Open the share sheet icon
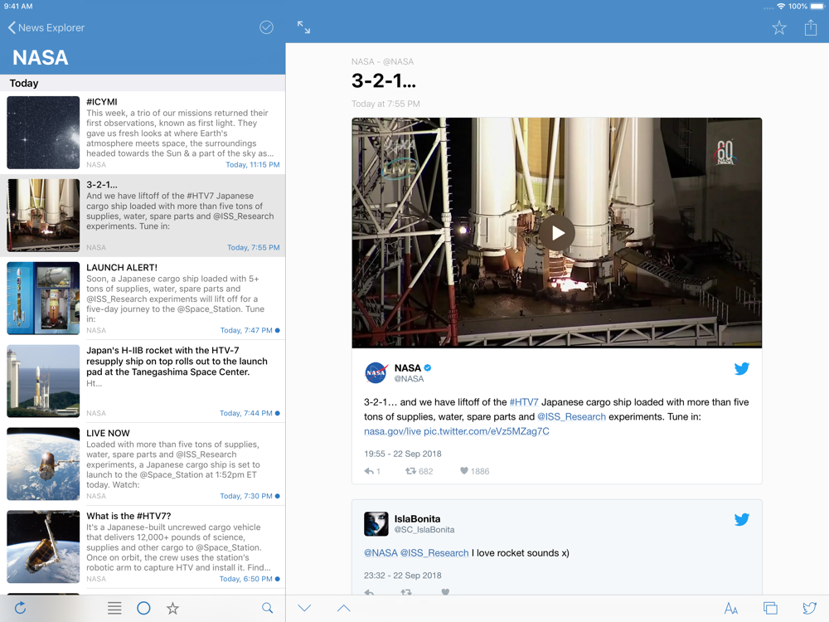 click(x=811, y=27)
